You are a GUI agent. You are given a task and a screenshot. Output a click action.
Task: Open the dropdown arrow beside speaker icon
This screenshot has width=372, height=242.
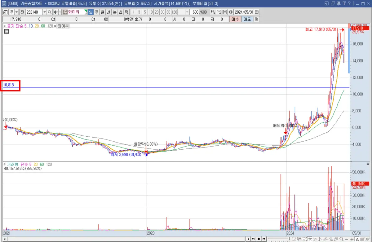[x=60, y=12]
